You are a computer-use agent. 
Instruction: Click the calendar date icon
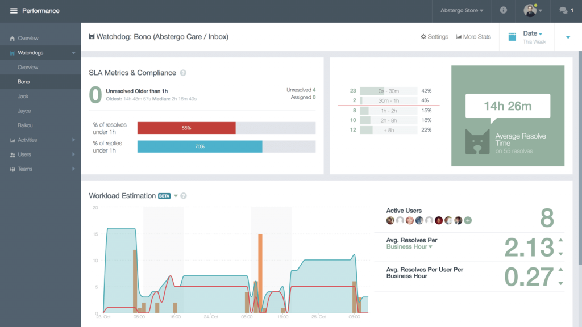[x=512, y=37]
